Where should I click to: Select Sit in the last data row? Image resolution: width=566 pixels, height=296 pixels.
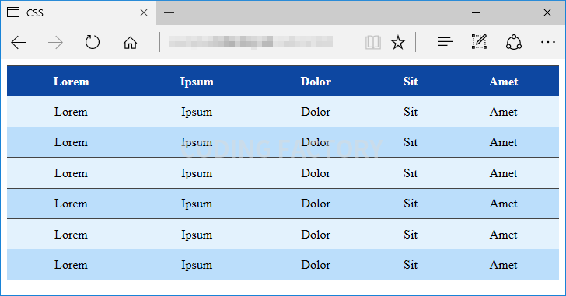coord(411,265)
